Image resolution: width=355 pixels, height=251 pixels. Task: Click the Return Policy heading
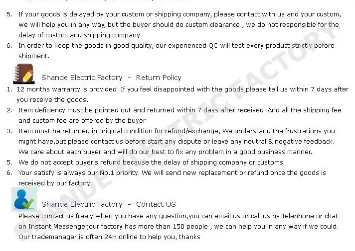pos(111,78)
